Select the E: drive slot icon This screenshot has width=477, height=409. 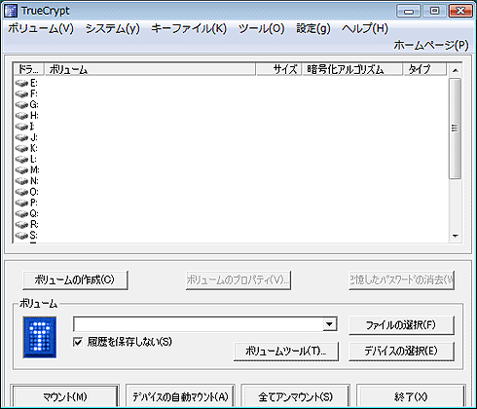[21, 83]
